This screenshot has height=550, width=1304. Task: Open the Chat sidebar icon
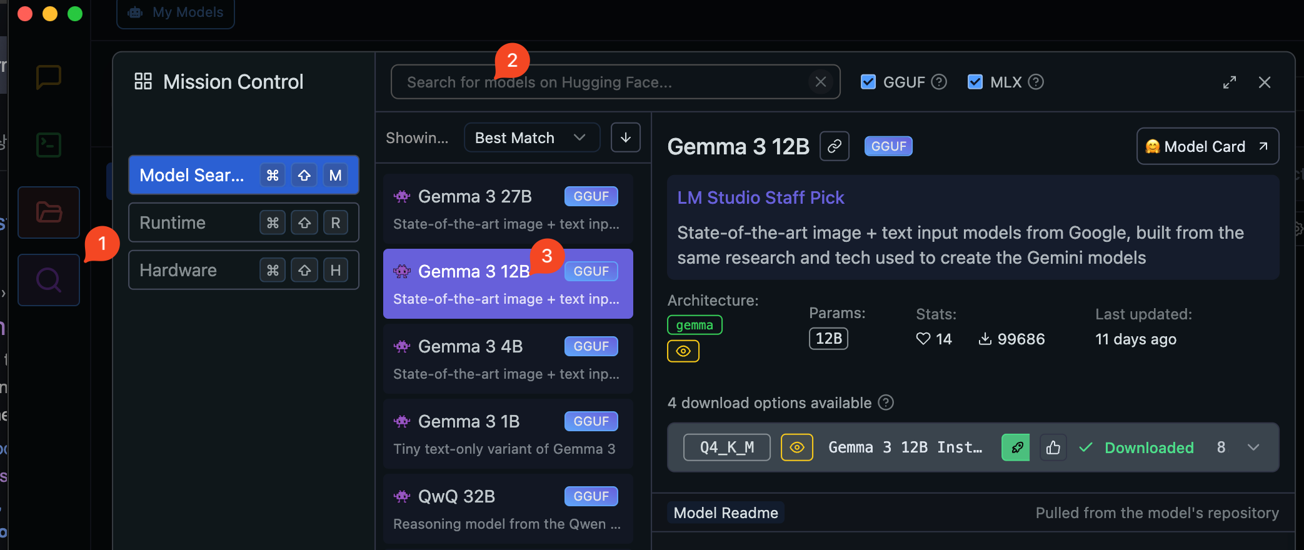49,77
